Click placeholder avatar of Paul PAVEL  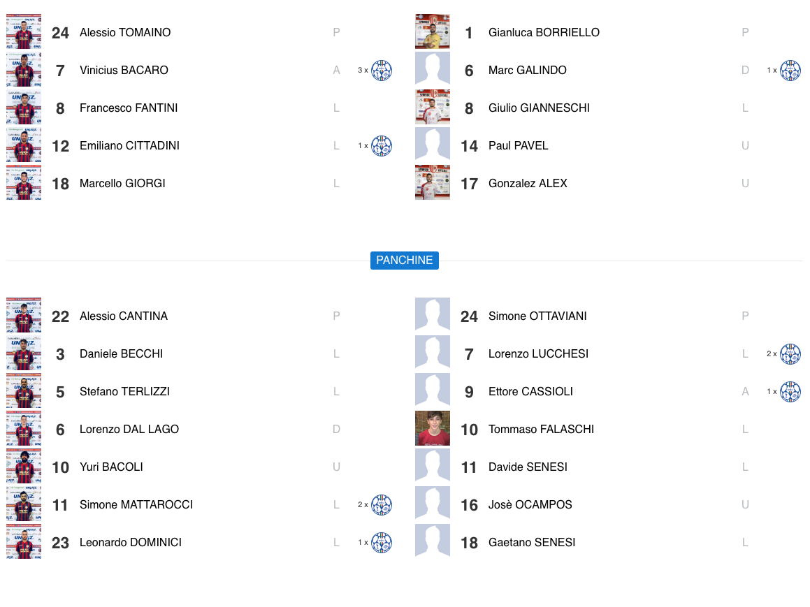point(433,145)
